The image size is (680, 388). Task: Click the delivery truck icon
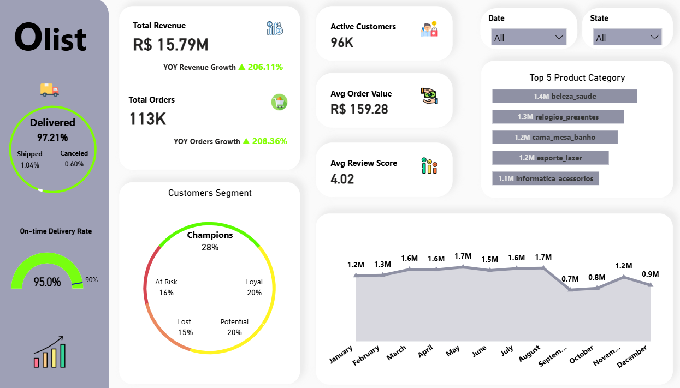(49, 90)
